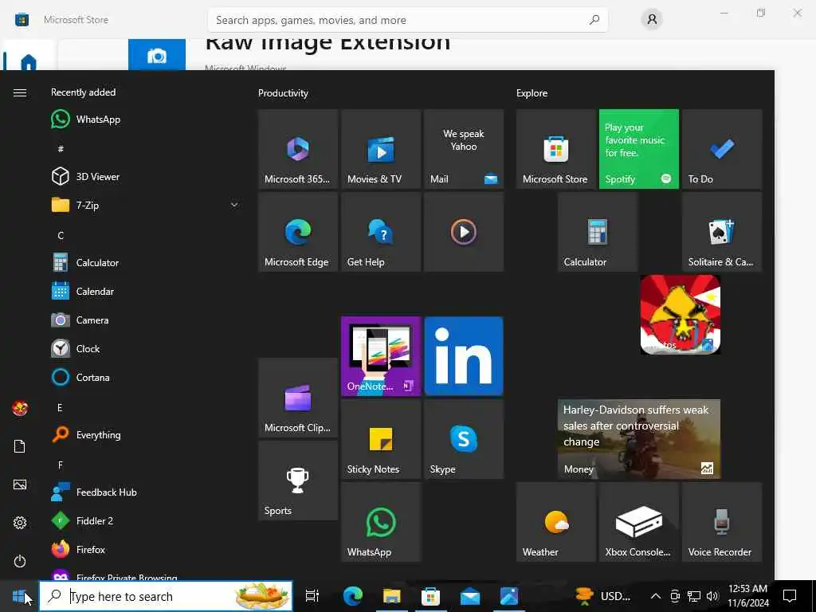This screenshot has width=816, height=612.
Task: Open Microsoft Store tile
Action: (556, 149)
